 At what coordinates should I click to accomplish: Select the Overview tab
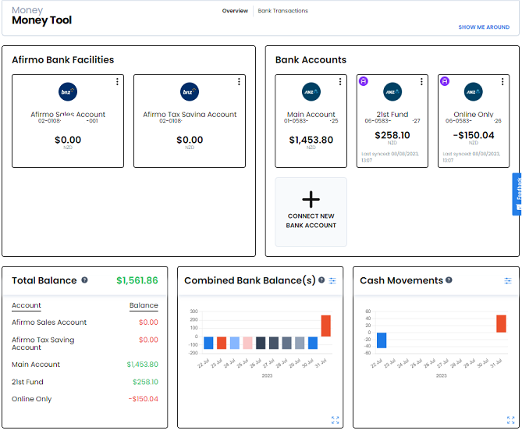tap(235, 11)
